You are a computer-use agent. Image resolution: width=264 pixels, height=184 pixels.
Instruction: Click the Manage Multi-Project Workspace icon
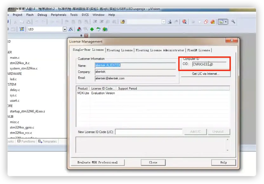click(x=86, y=29)
